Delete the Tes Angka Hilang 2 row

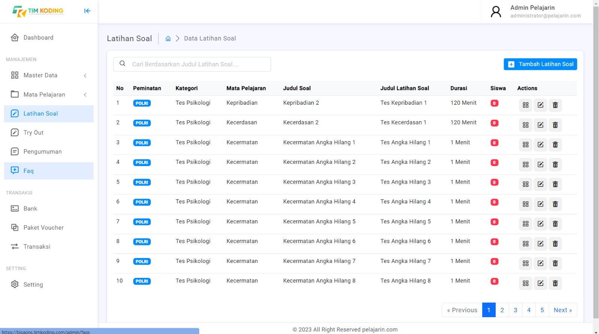555,165
